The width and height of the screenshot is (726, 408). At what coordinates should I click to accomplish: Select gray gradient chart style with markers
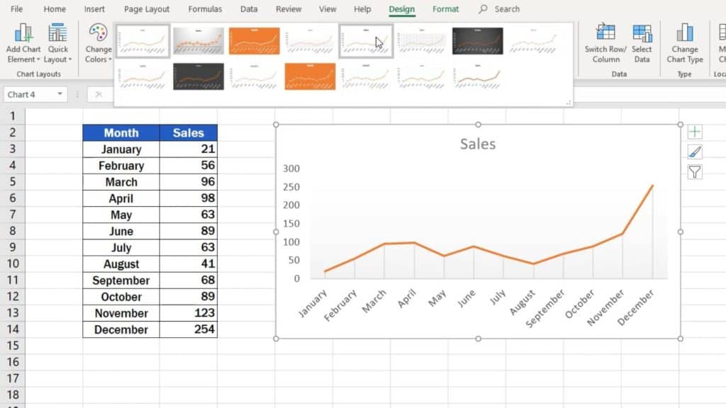pyautogui.click(x=199, y=41)
